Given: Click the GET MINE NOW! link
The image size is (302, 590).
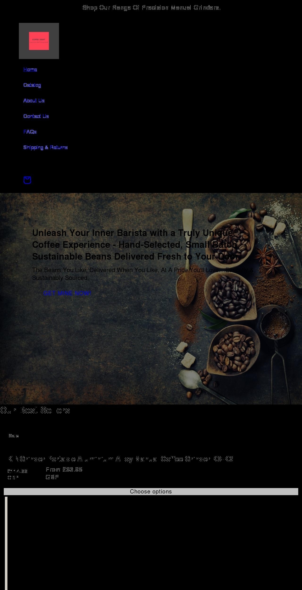Looking at the screenshot, I should 67,293.
